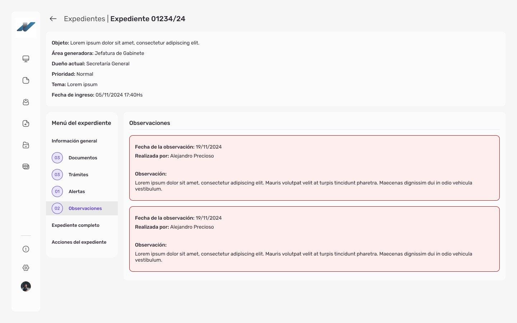Screen dimensions: 517x323
Task: Open Alertas menu item
Action: pyautogui.click(x=76, y=192)
